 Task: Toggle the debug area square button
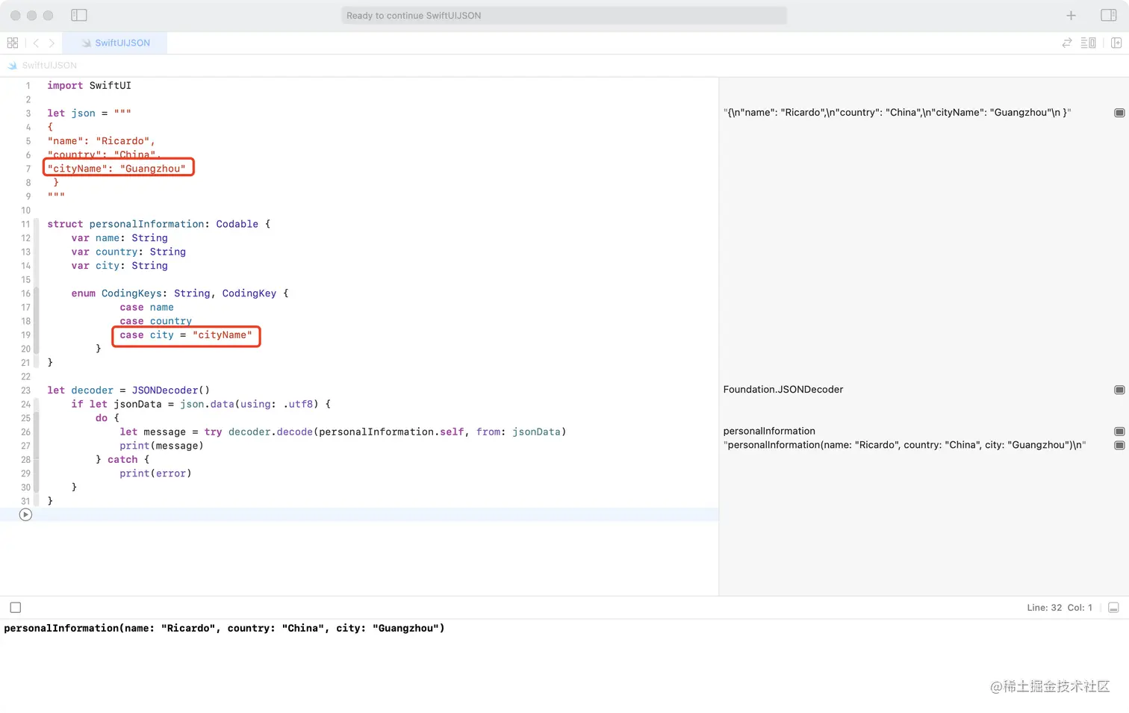pyautogui.click(x=16, y=608)
